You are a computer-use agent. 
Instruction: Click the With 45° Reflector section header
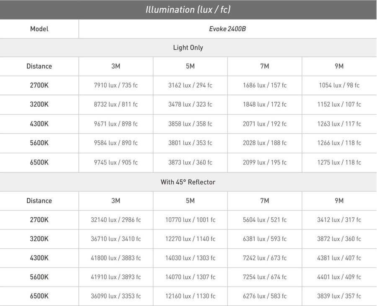(x=188, y=182)
